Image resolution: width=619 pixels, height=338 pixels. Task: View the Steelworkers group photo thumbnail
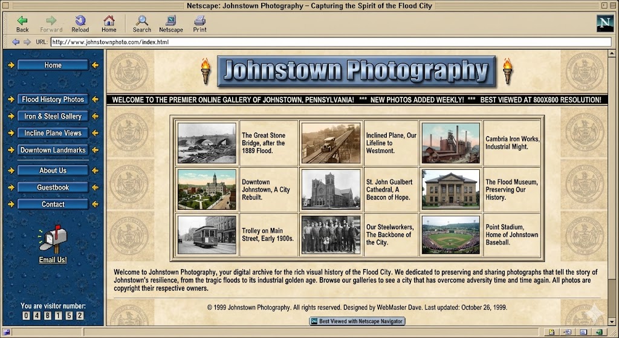point(331,235)
